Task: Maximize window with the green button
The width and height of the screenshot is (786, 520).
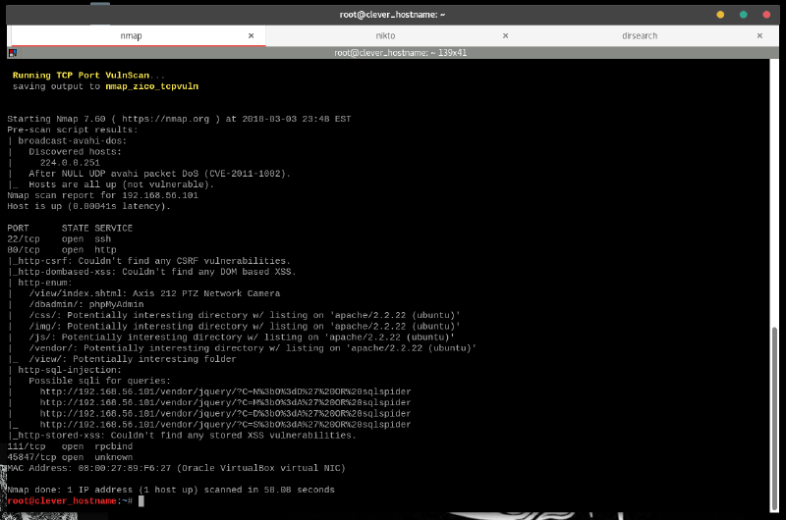Action: point(743,14)
